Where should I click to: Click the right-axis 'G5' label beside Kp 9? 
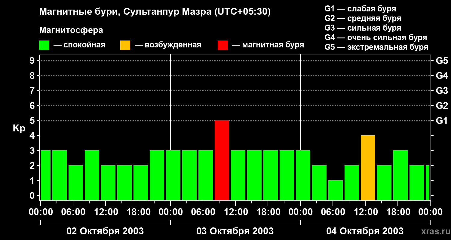pyautogui.click(x=442, y=61)
